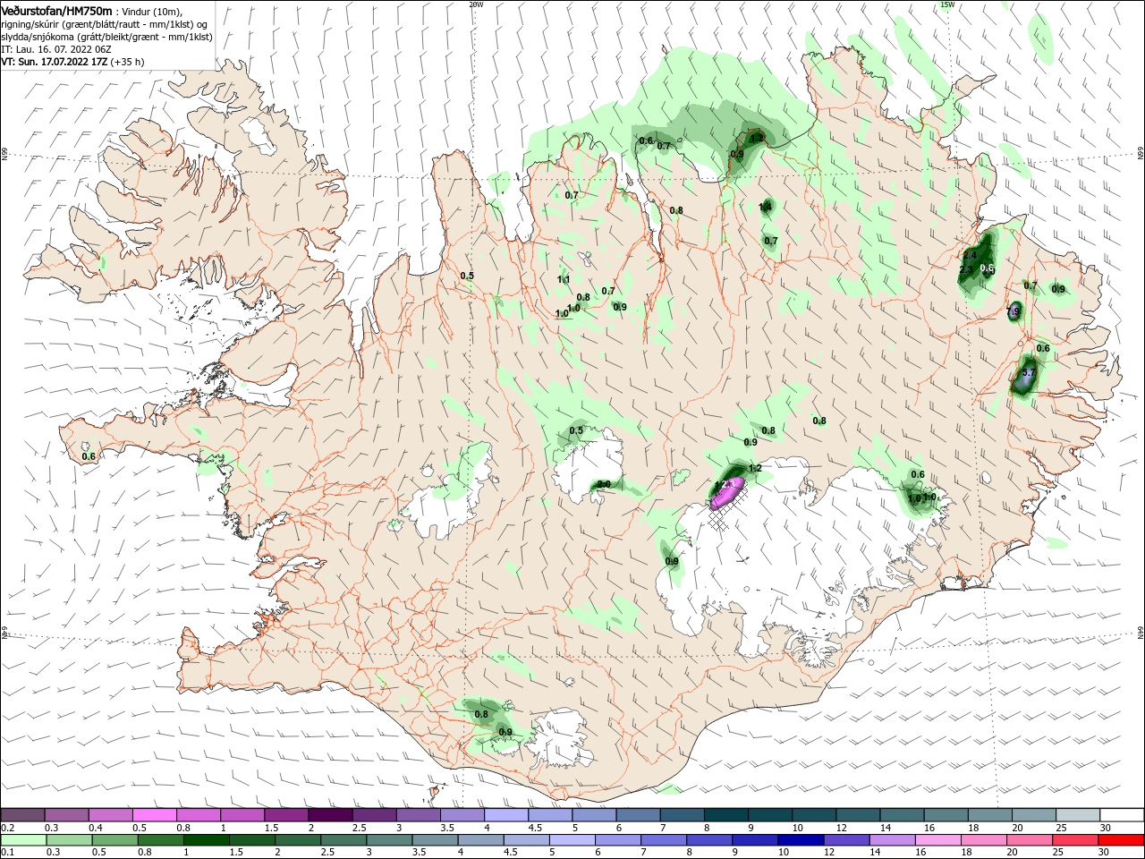
Task: Click the 1.1 precipitation value on the map
Action: click(564, 279)
